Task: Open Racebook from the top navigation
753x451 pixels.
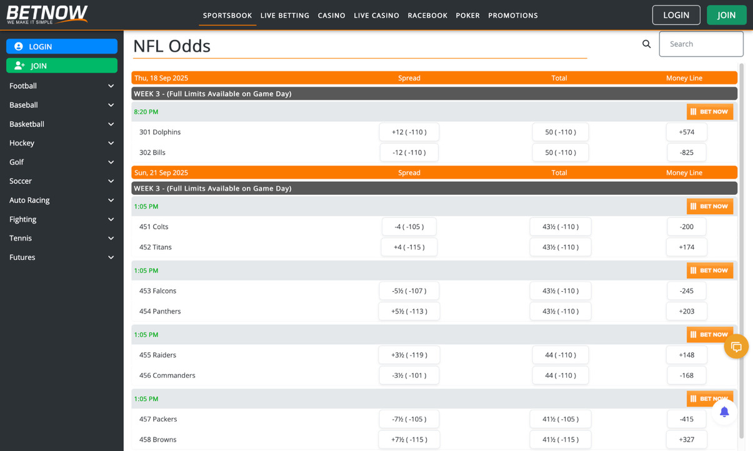Action: point(427,16)
